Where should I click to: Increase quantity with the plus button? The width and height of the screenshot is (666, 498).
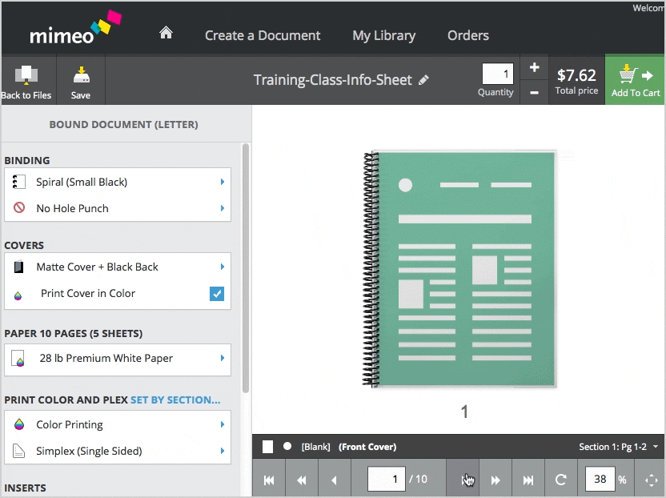(x=535, y=67)
